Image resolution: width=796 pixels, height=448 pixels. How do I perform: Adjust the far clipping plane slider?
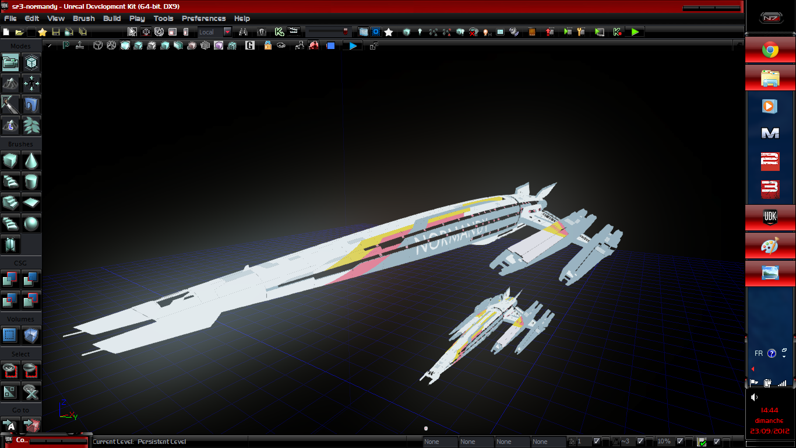(x=330, y=32)
